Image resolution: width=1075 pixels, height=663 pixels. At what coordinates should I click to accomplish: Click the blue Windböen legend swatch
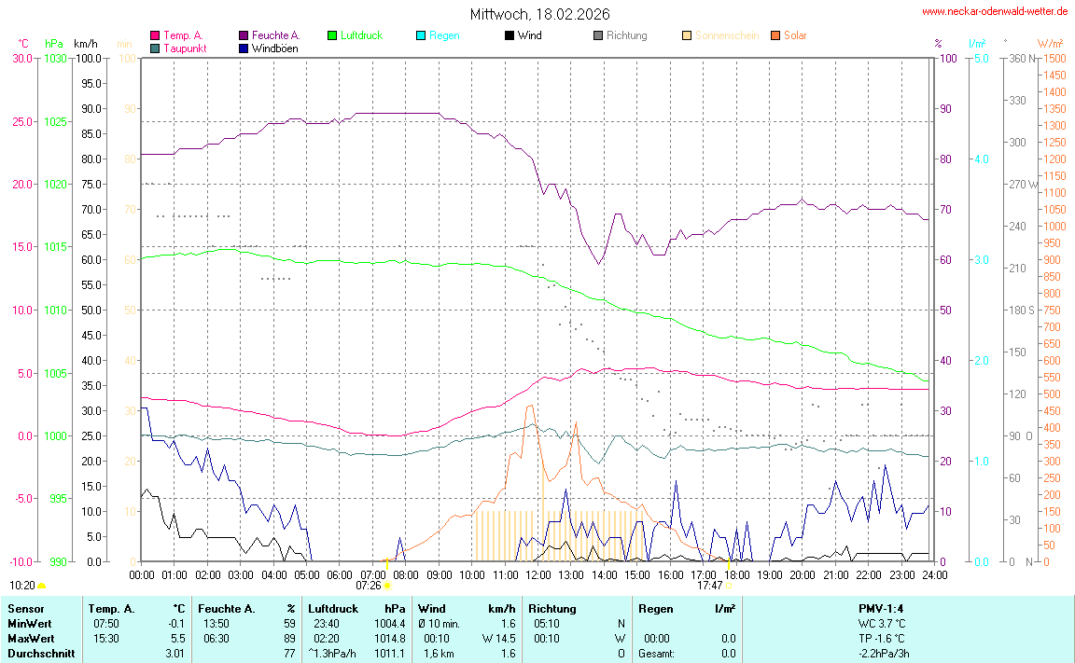point(244,48)
